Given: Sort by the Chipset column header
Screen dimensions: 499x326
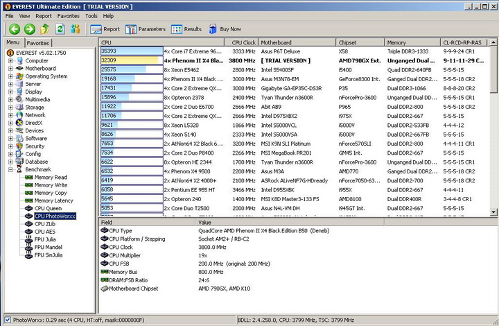Looking at the screenshot, I should pos(360,43).
